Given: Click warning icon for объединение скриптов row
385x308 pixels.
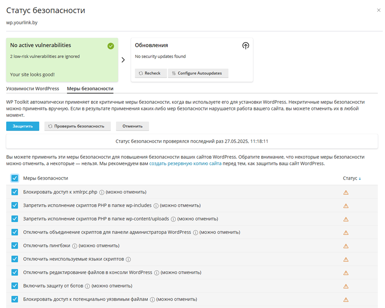Looking at the screenshot, I should pos(346,233).
